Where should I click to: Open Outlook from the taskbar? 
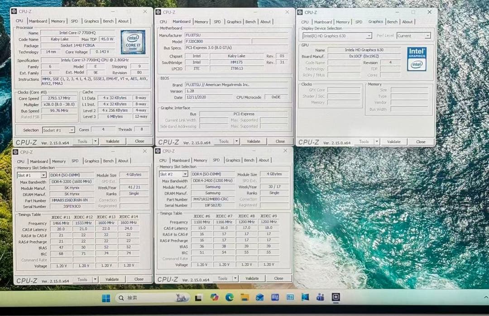pos(260,297)
